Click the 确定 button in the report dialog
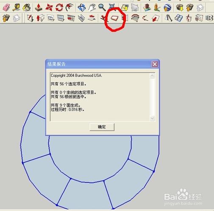The height and width of the screenshot is (211, 214). 102,127
